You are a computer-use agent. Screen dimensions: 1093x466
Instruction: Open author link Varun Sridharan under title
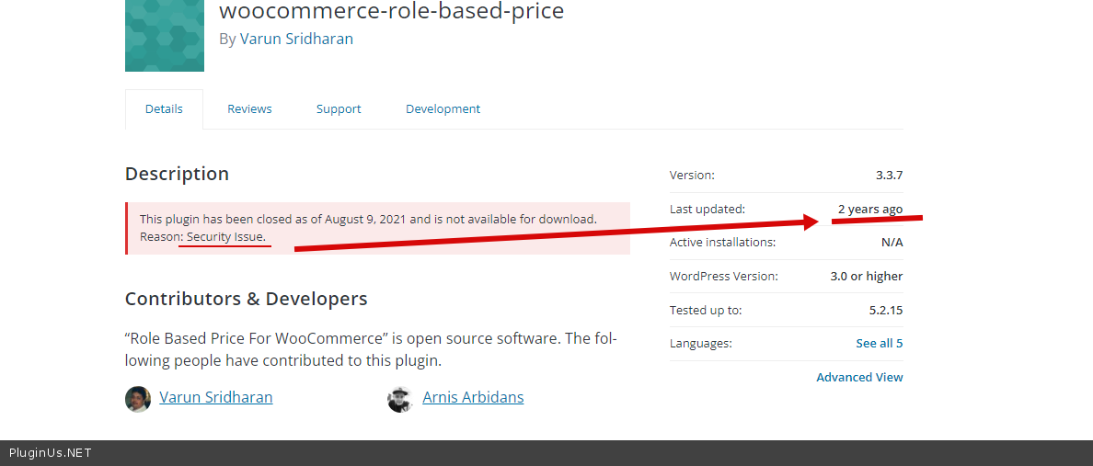[x=296, y=39]
